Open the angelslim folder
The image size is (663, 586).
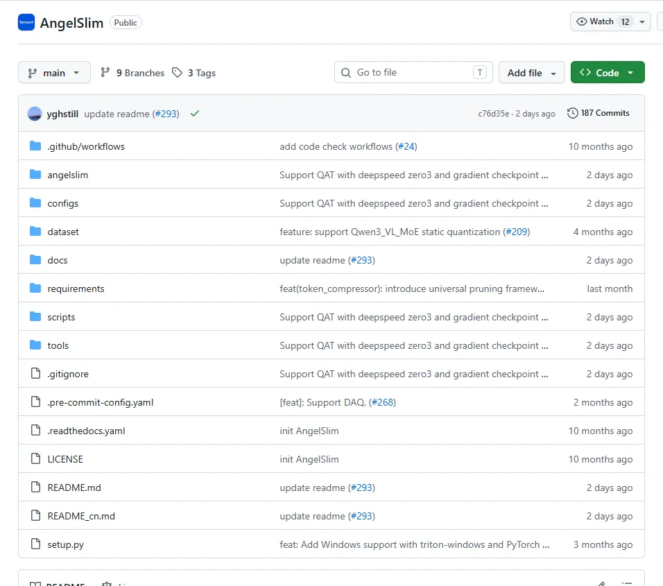click(x=68, y=175)
